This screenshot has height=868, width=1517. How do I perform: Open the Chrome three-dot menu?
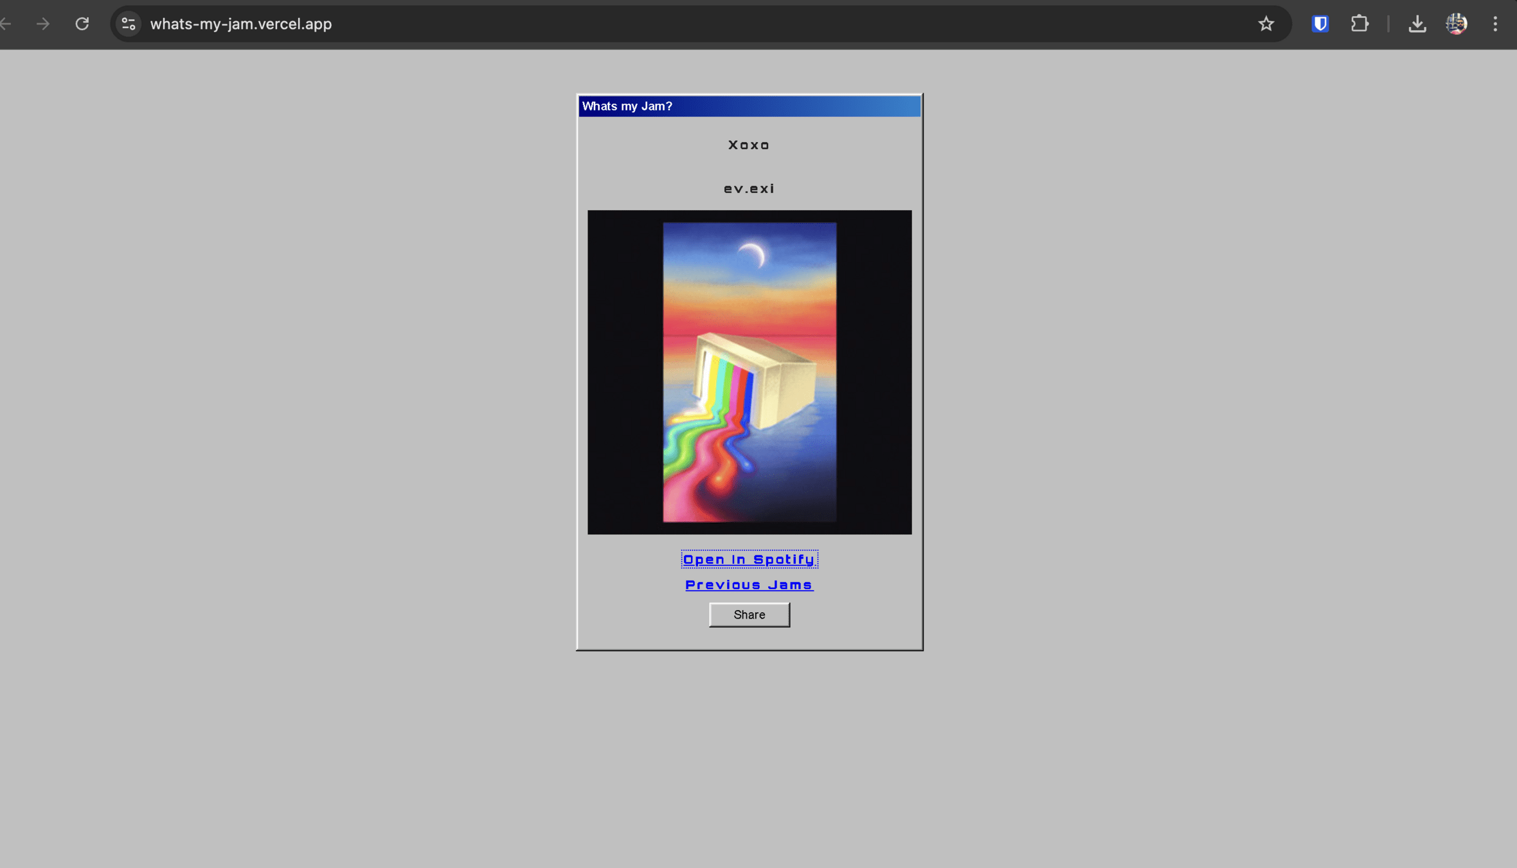(x=1495, y=24)
